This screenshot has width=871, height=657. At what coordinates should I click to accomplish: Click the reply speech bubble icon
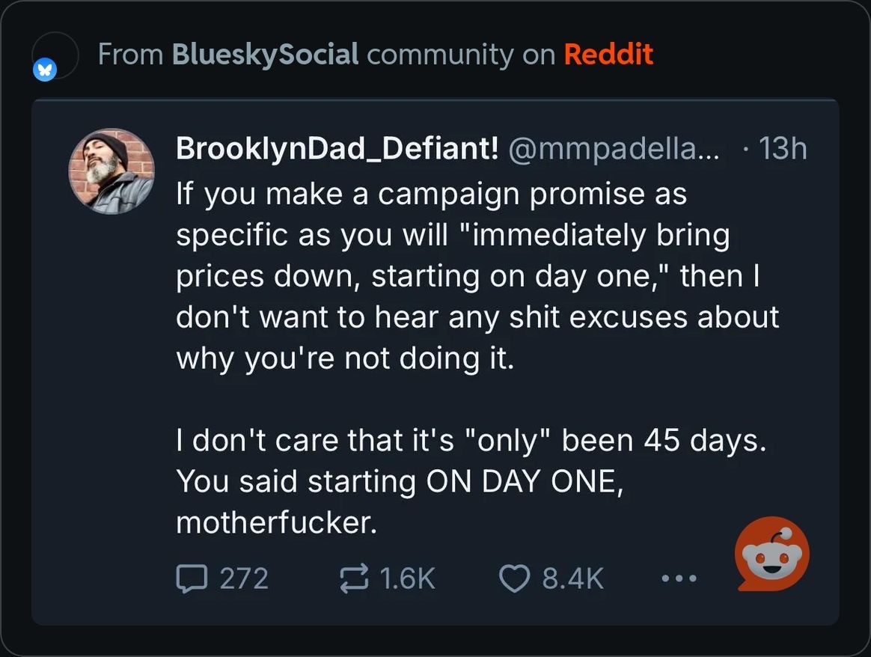click(x=190, y=578)
